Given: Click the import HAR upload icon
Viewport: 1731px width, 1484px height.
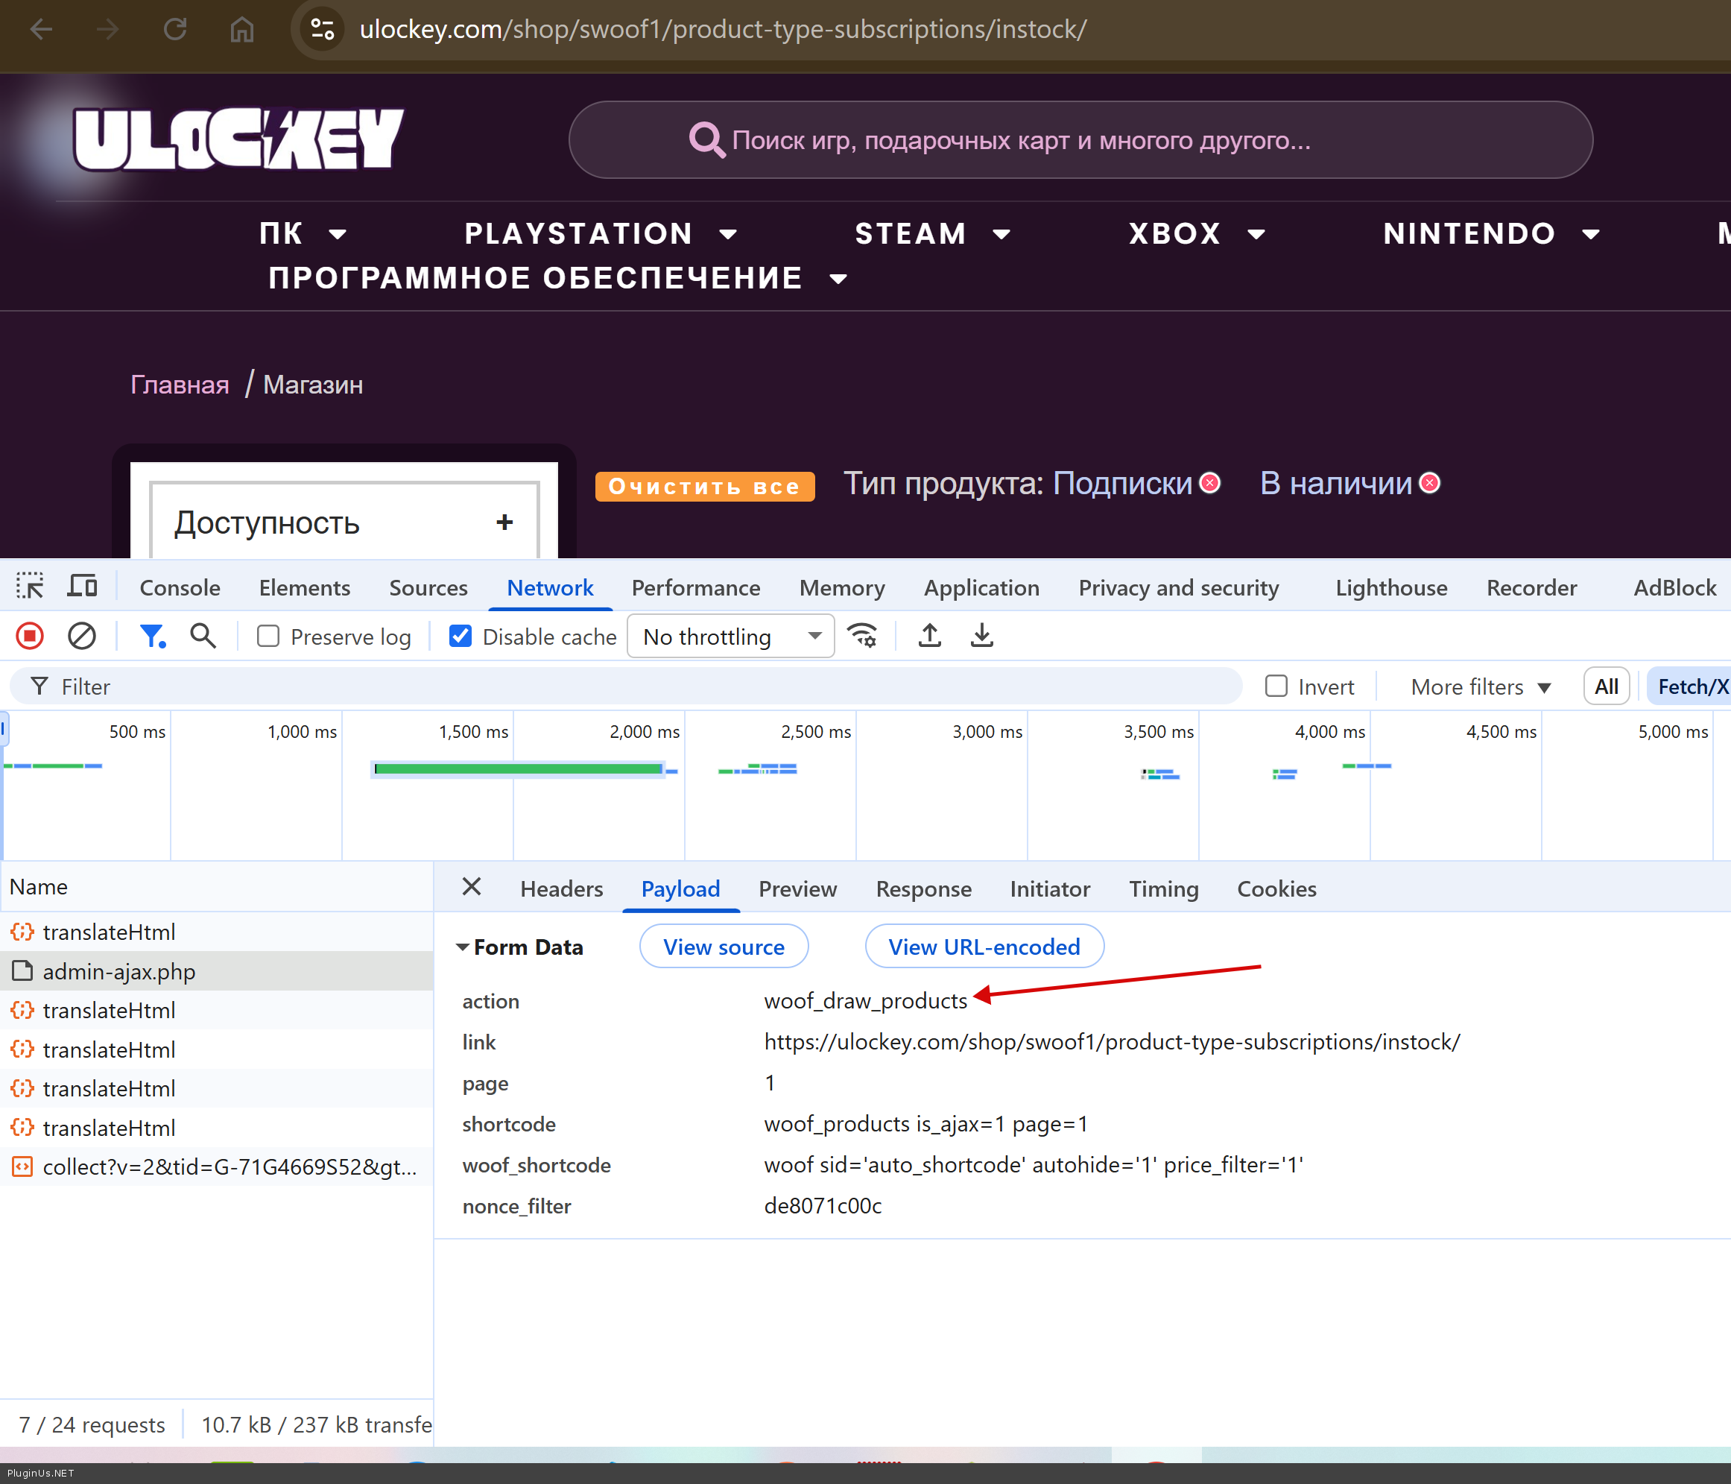Looking at the screenshot, I should [x=930, y=637].
